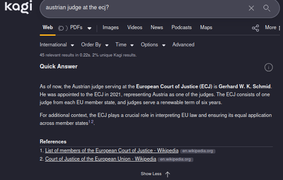This screenshot has width=283, height=180.
Task: Switch to the Images tab
Action: [x=111, y=27]
